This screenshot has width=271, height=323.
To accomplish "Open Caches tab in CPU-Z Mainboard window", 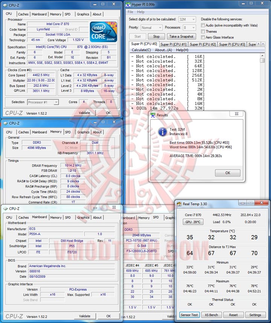I will (23, 217).
